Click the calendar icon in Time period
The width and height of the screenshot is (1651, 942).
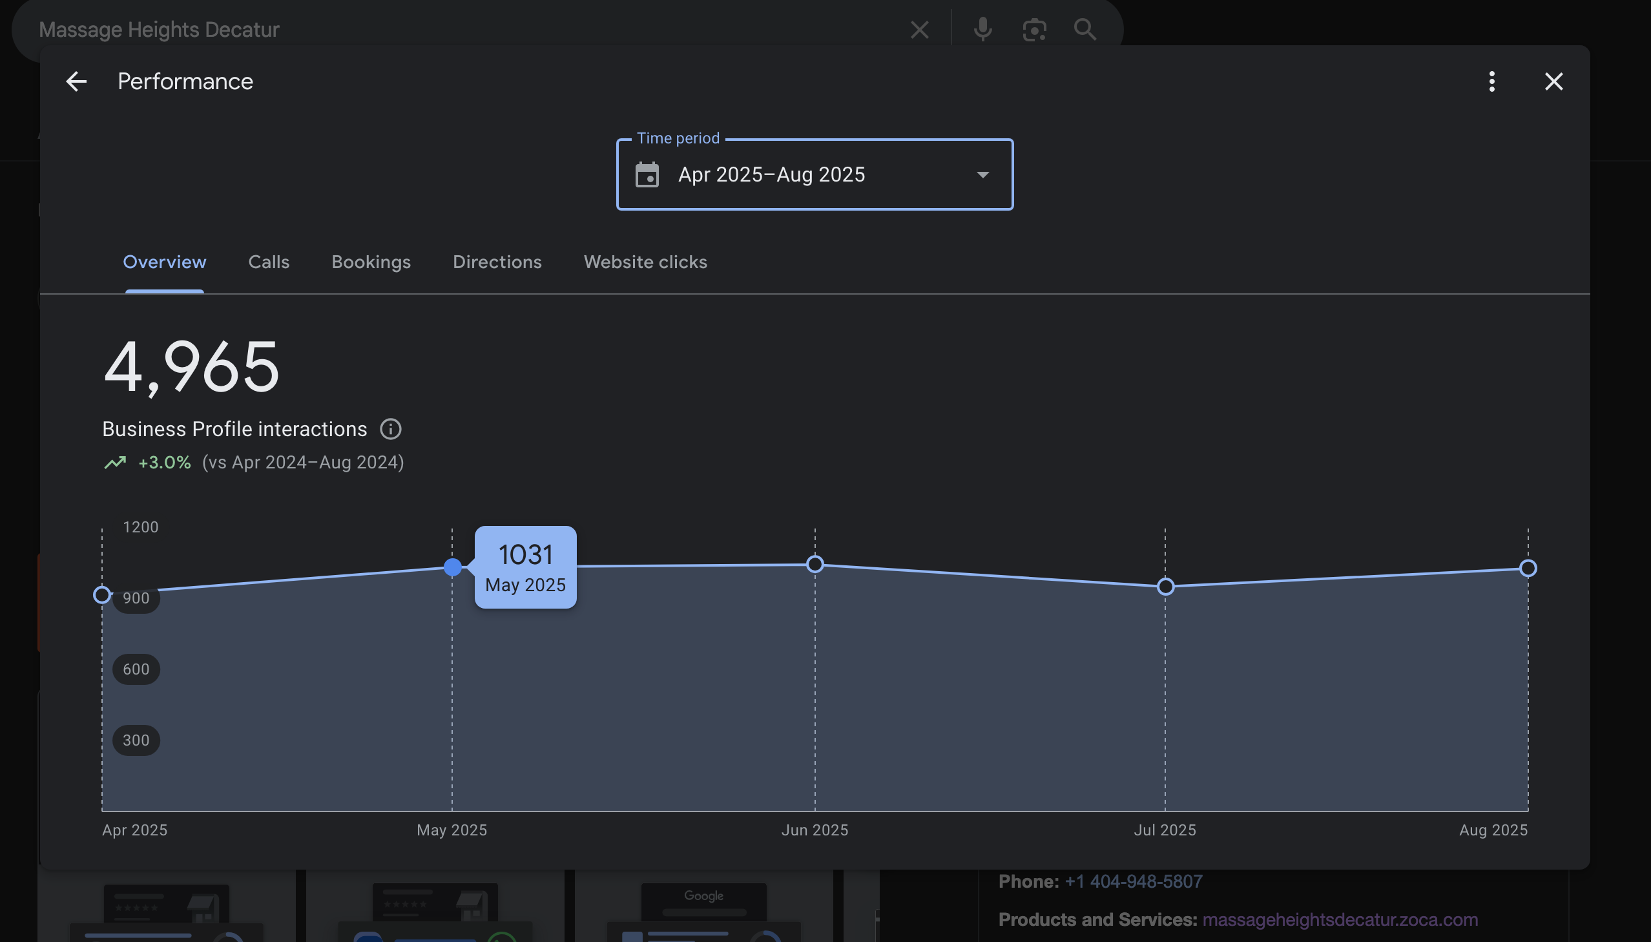[647, 174]
